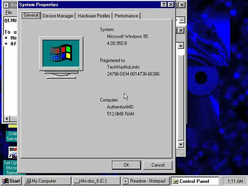Screen dimensions: 248x186
Task: Click the product ID 24796-OEM-0014736-66386
Action: [133, 74]
